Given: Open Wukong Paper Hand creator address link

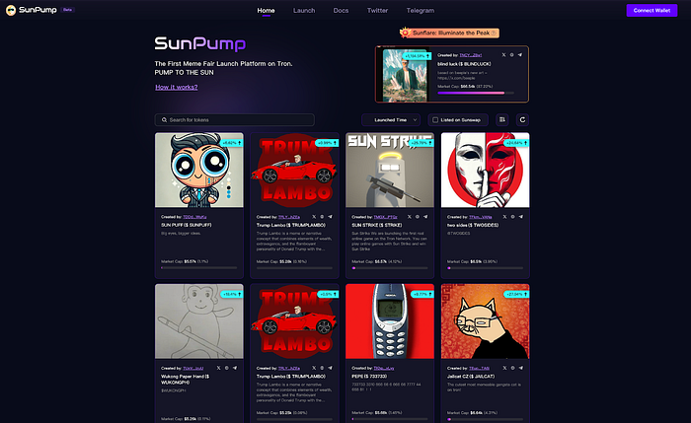Looking at the screenshot, I should tap(193, 368).
